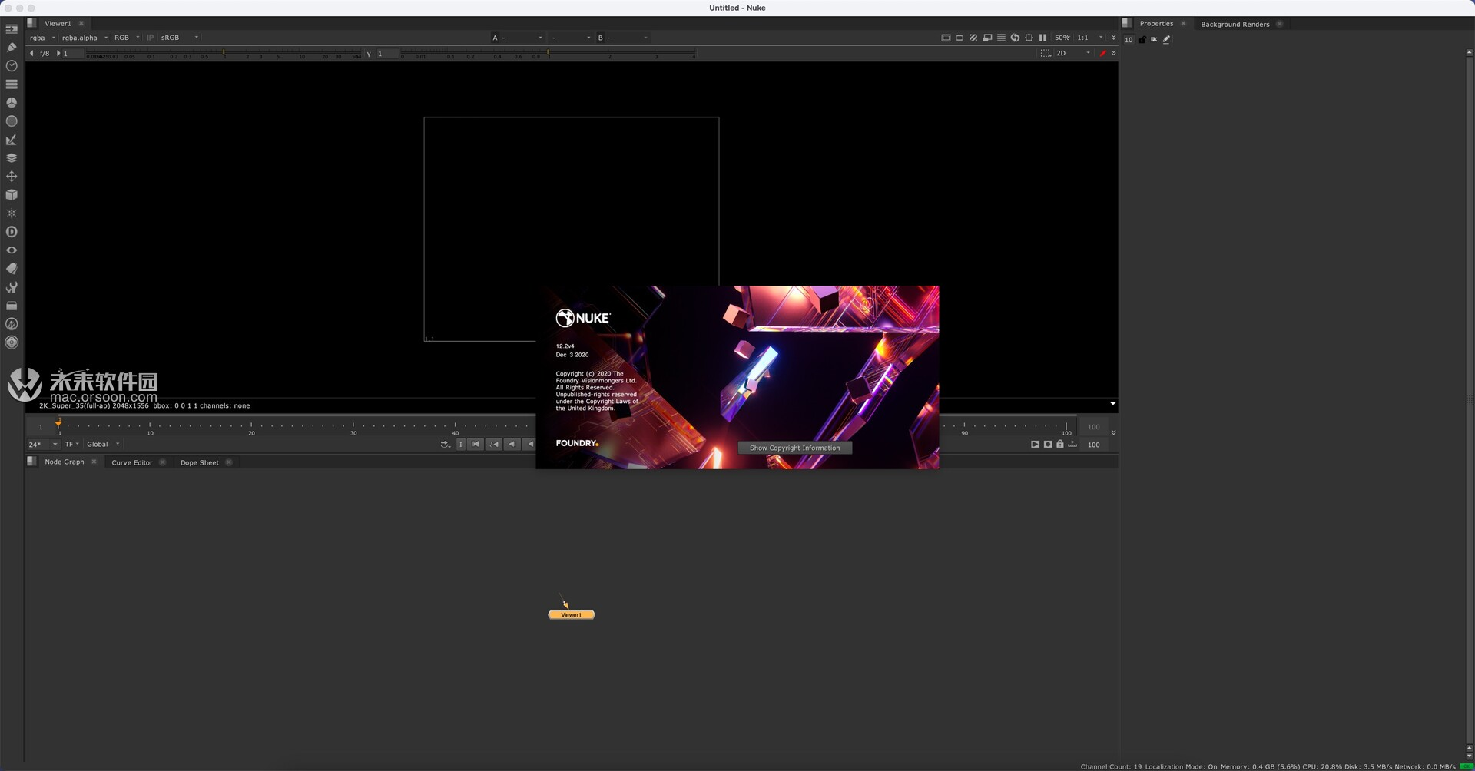Toggle the in/out point I button
Image resolution: width=1475 pixels, height=771 pixels.
(x=460, y=444)
